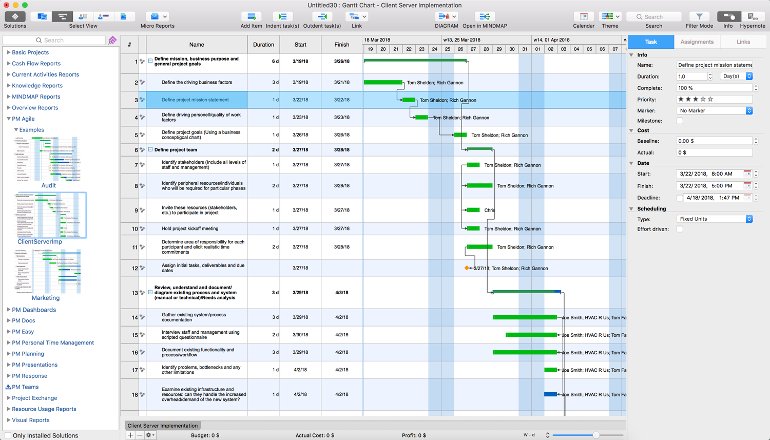Open in MINDMAP toolbar icon

[484, 17]
